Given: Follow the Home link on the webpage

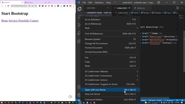Looking at the screenshot, I should tap(5, 21).
